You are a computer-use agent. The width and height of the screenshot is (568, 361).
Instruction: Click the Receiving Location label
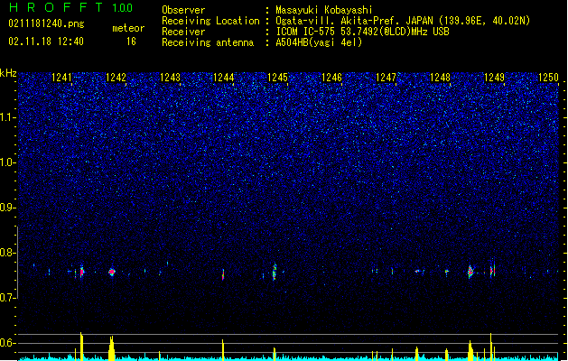pos(210,21)
